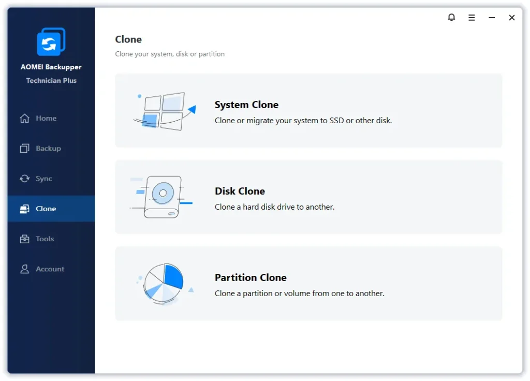The height and width of the screenshot is (381, 530).
Task: Click 'Clone a hard disk drive to another' text
Action: [274, 207]
